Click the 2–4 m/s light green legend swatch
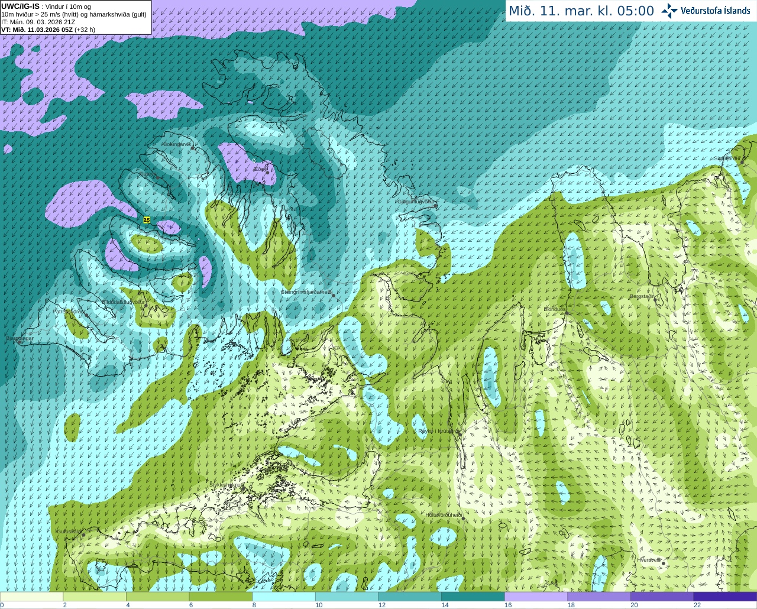Viewport: 757px width, 609px height. tap(95, 596)
